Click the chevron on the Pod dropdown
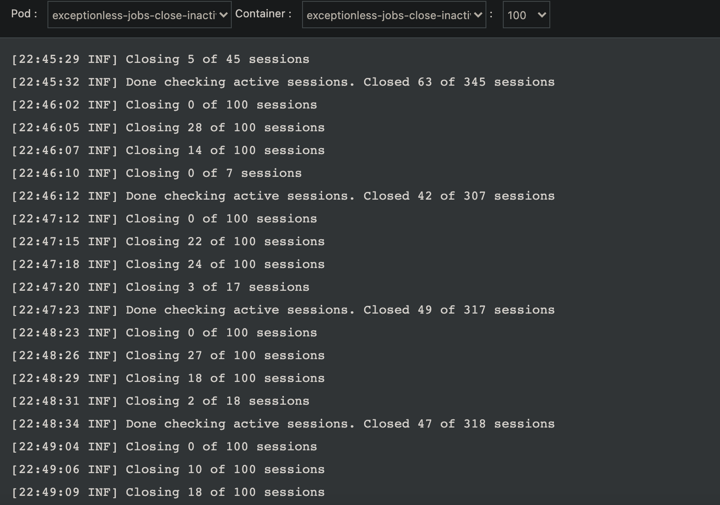Screen dimensions: 720x505 (222, 15)
